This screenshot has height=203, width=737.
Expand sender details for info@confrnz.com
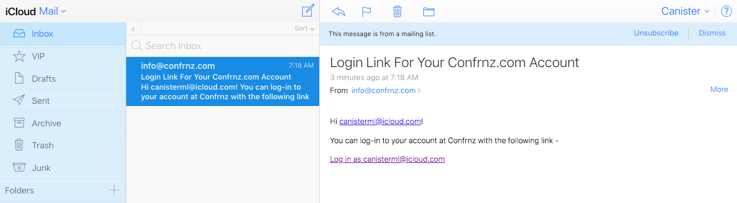tap(386, 90)
